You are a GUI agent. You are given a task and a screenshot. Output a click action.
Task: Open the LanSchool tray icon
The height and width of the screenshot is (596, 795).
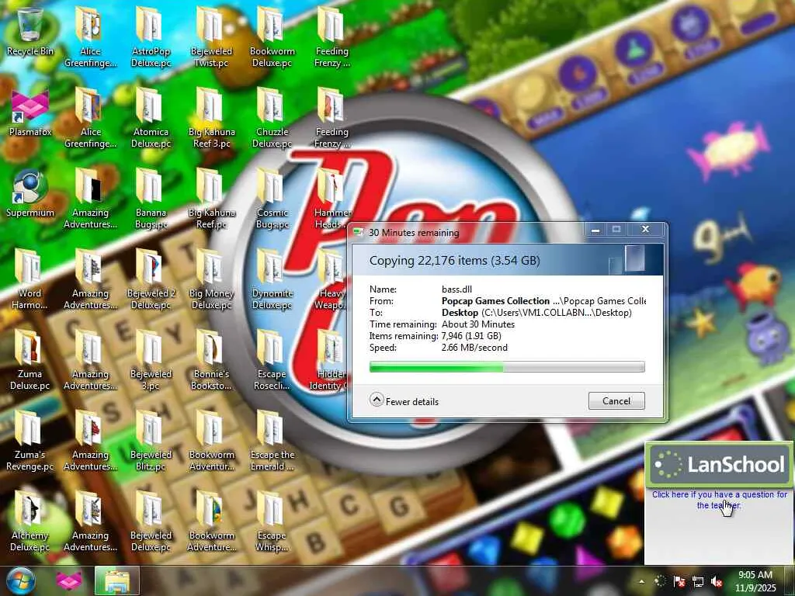tap(660, 581)
